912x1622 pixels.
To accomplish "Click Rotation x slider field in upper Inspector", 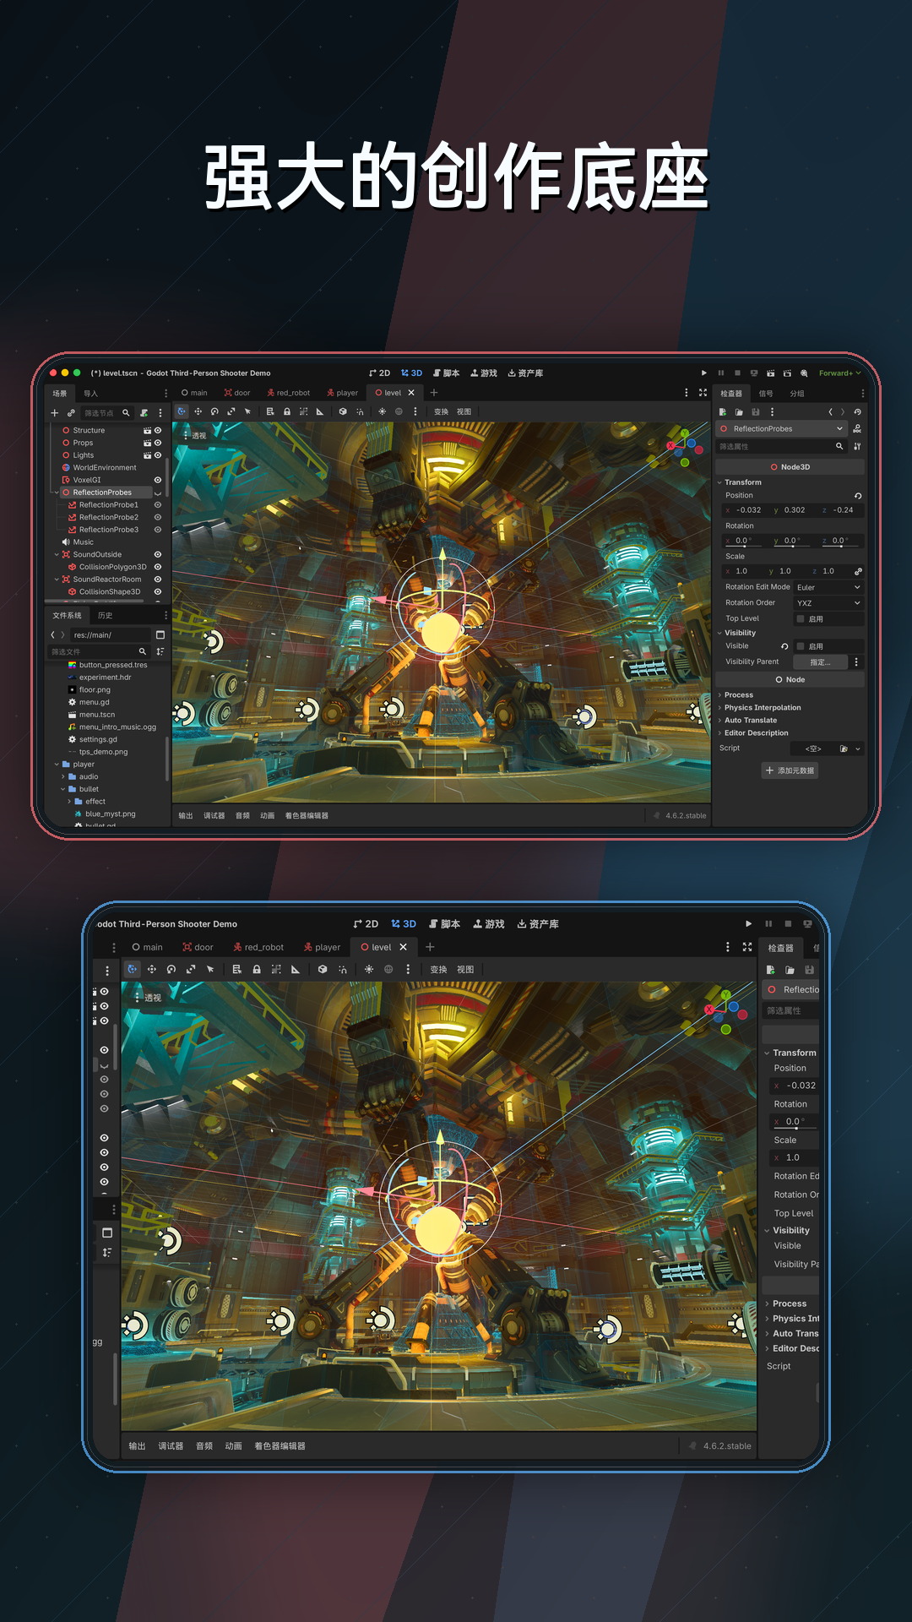I will point(744,541).
